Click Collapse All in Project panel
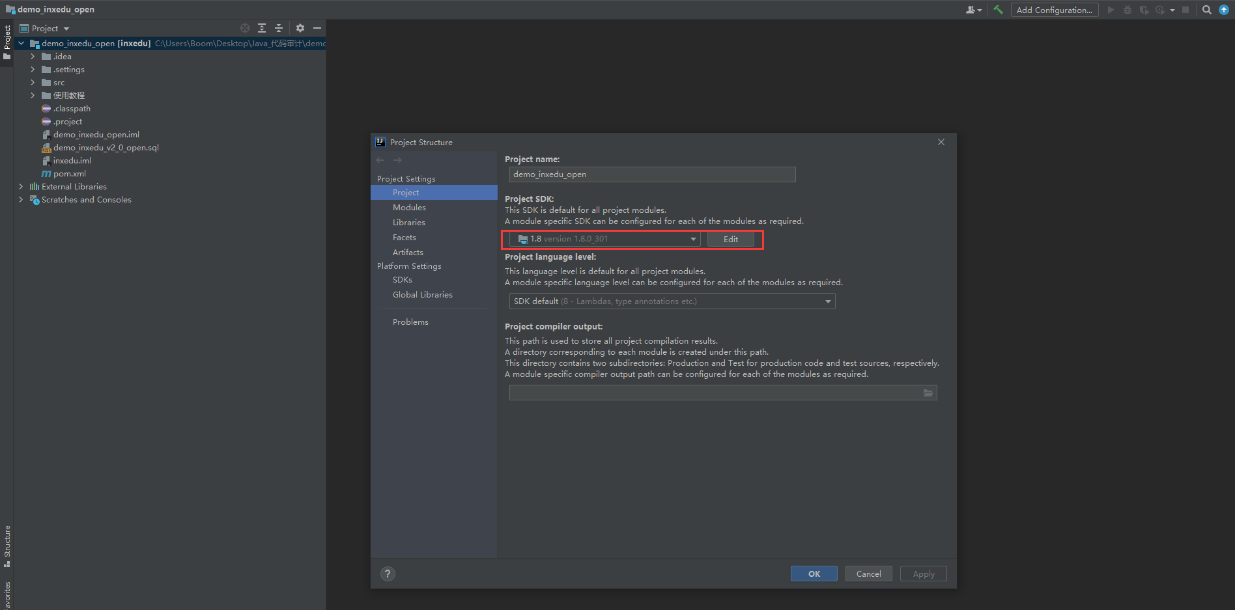Viewport: 1235px width, 610px height. tap(279, 28)
